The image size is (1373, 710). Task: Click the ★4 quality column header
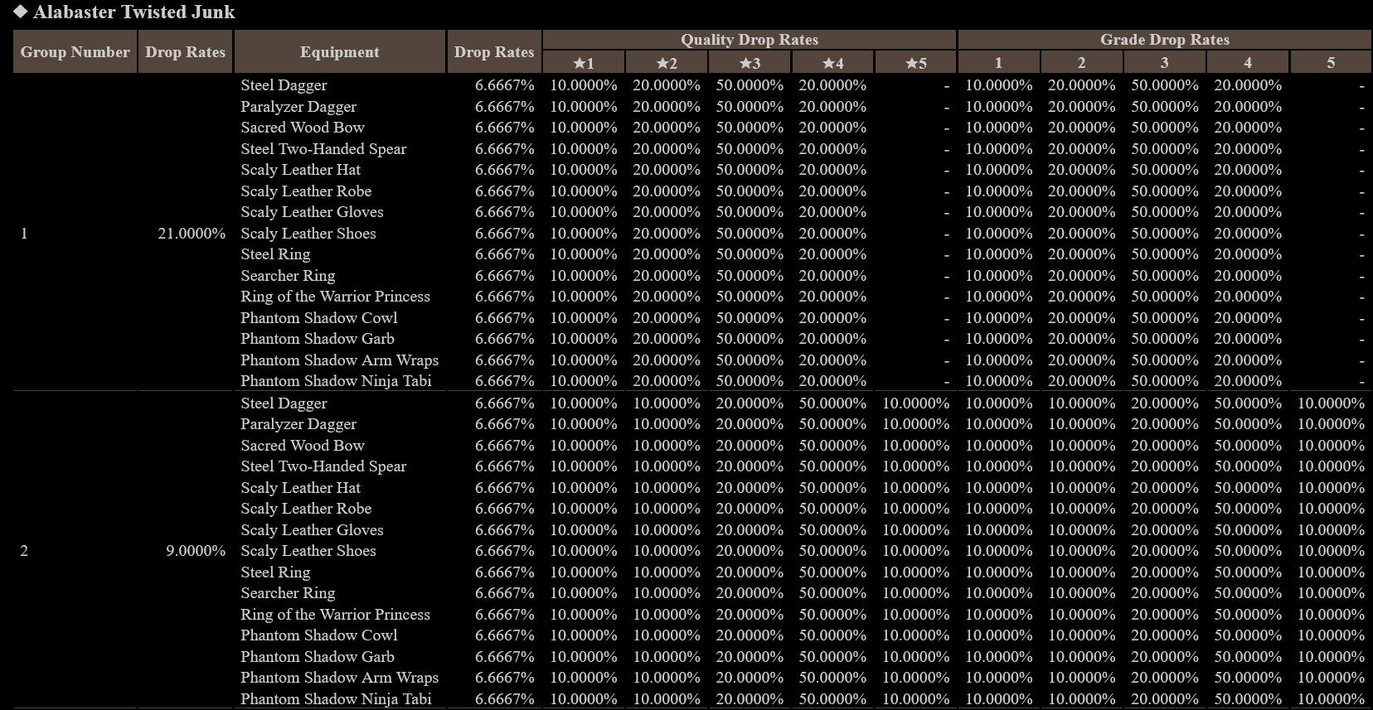point(832,62)
